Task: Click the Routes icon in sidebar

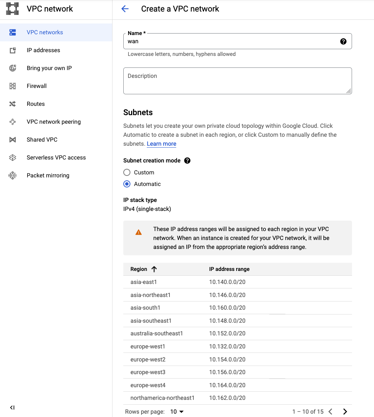Action: 13,104
